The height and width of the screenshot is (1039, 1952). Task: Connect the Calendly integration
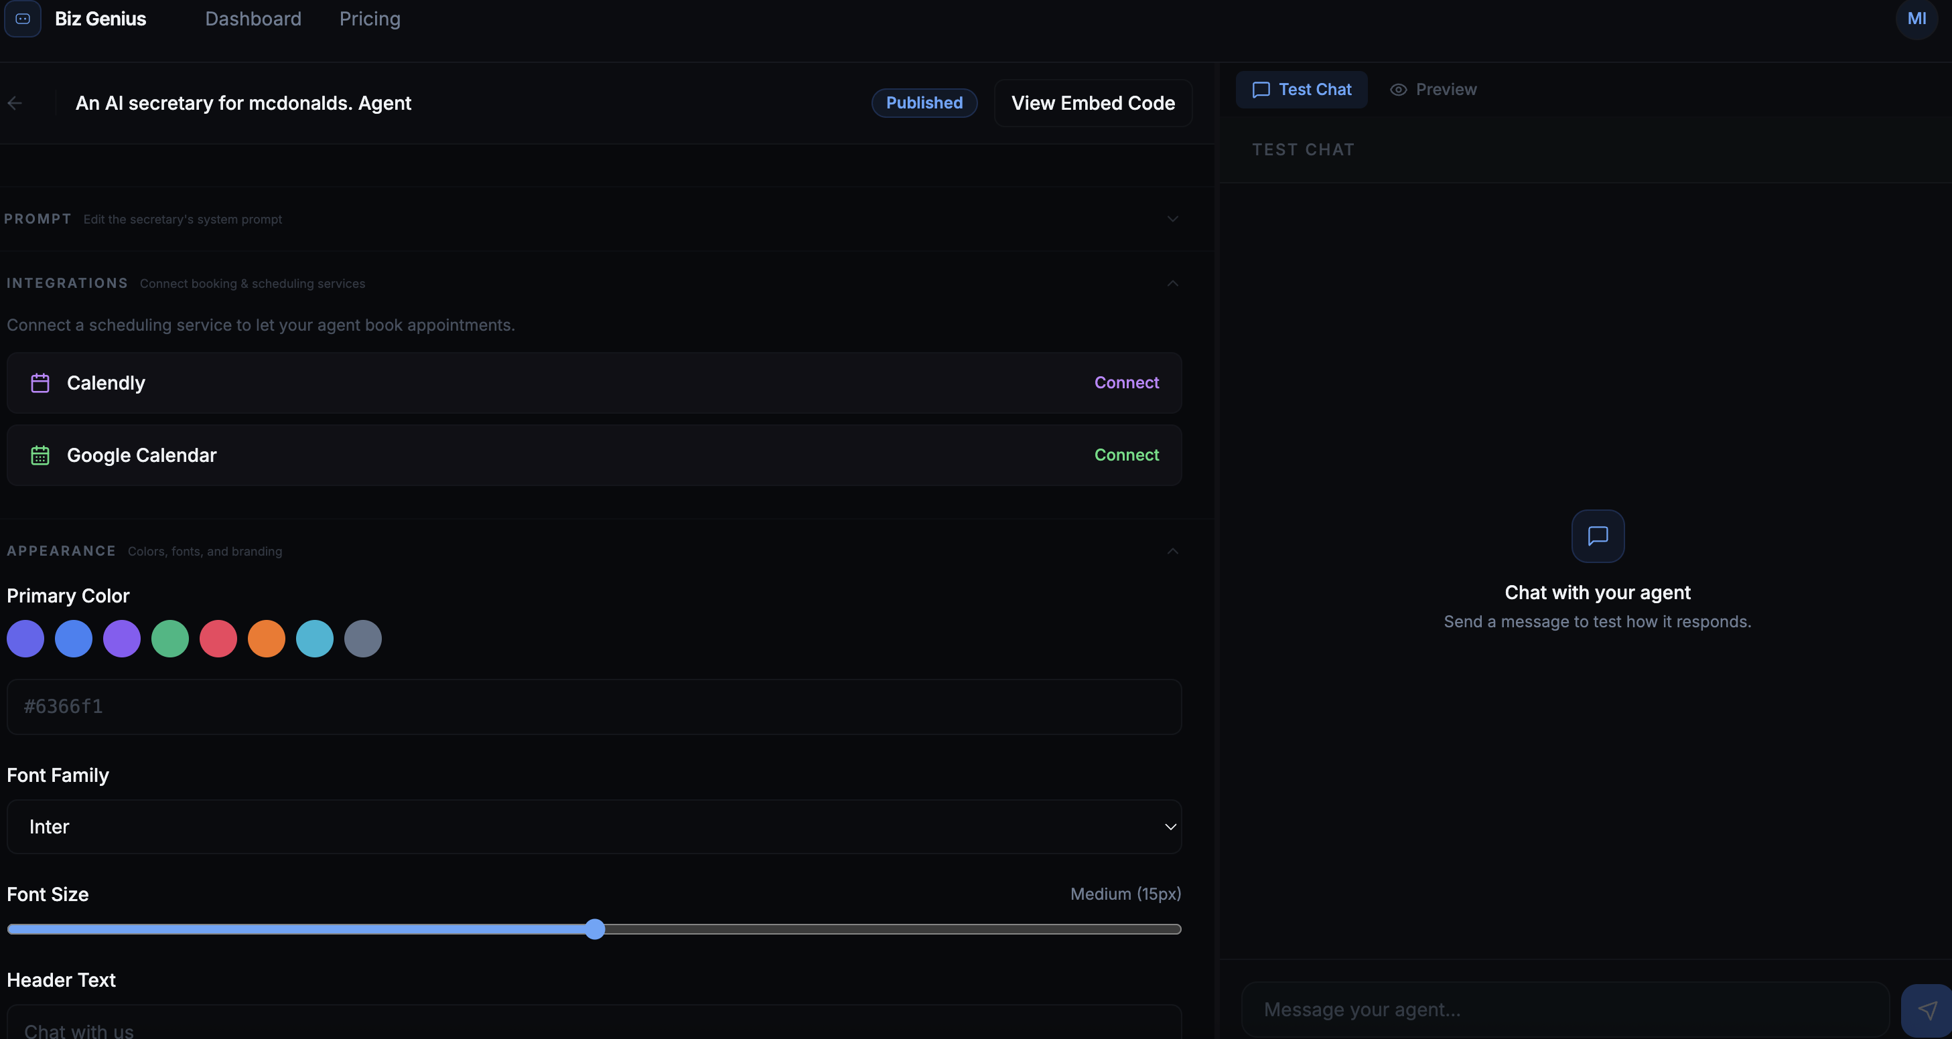click(1126, 382)
